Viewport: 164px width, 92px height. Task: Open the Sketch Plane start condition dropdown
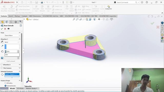point(12,36)
